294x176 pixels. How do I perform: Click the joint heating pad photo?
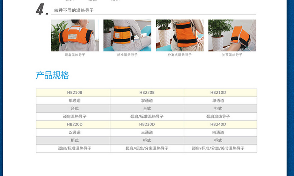point(232,35)
